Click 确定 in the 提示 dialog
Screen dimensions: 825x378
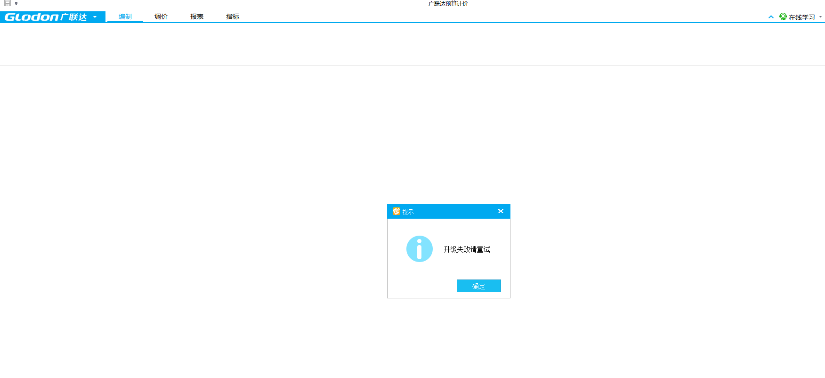click(478, 286)
